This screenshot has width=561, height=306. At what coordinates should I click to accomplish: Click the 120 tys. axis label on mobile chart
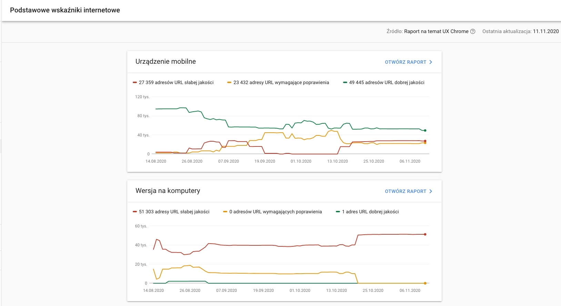click(x=142, y=97)
